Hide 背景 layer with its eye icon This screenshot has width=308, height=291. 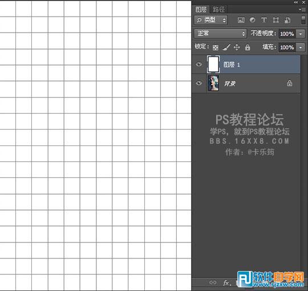[x=199, y=83]
